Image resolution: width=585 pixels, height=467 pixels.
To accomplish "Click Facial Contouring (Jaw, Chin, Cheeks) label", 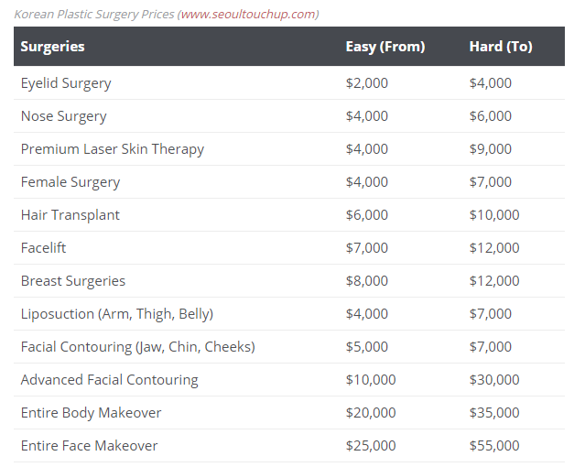I will (x=137, y=347).
